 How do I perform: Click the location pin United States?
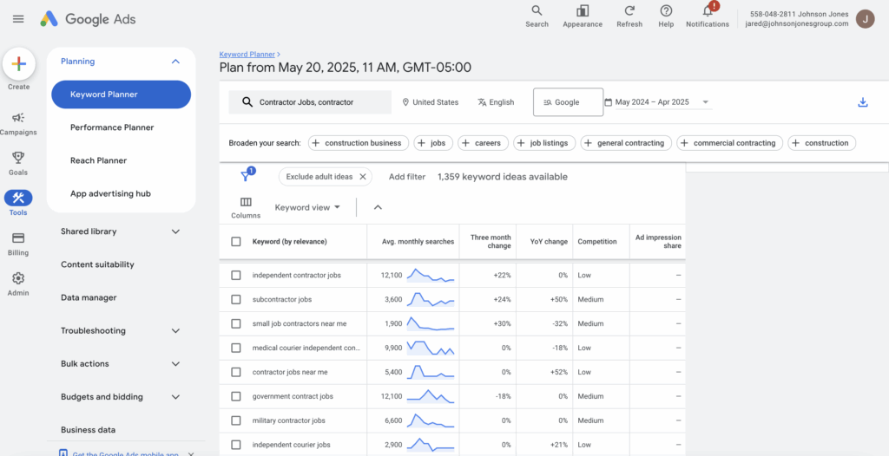(431, 102)
